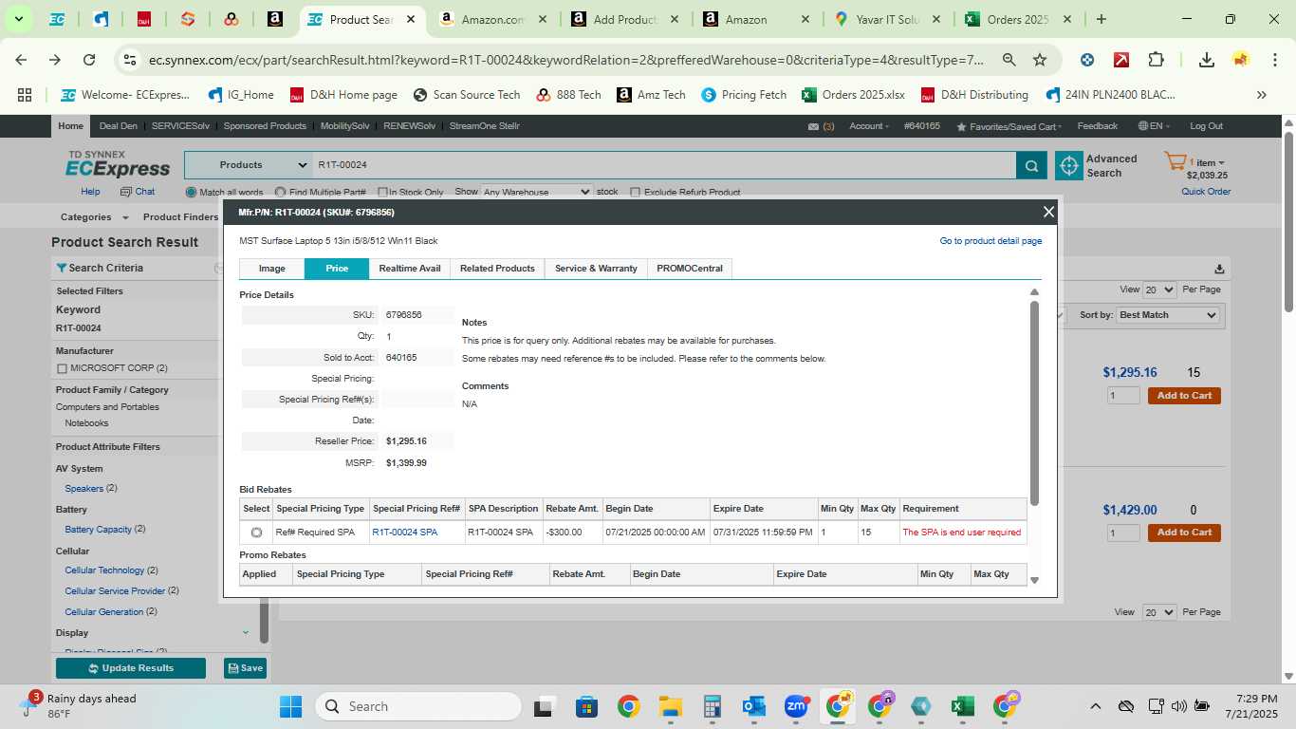Show hidden system tray icons
This screenshot has height=729, width=1296.
point(1095,706)
